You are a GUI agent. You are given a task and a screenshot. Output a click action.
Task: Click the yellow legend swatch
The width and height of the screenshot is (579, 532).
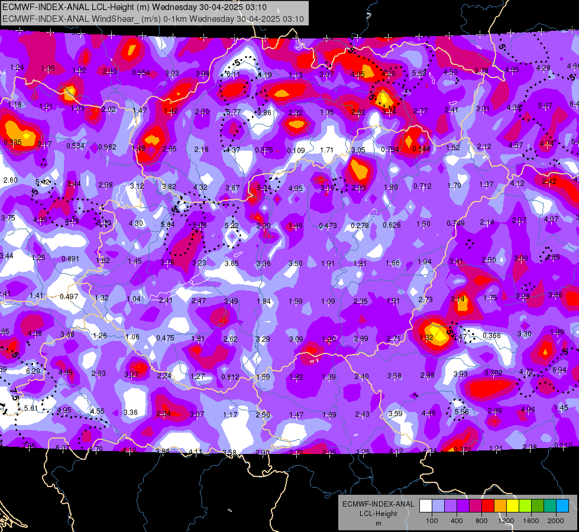coord(513,506)
